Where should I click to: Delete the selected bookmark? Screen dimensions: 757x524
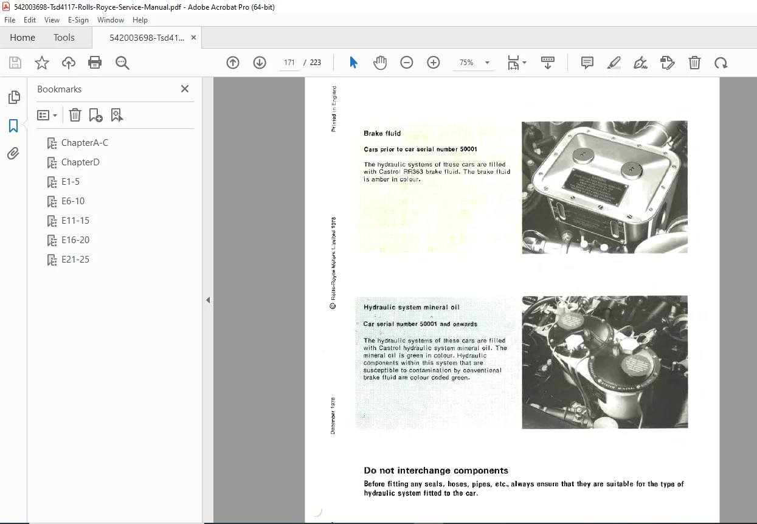pos(75,115)
